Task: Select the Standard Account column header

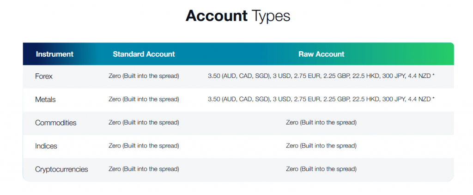Action: click(x=144, y=54)
